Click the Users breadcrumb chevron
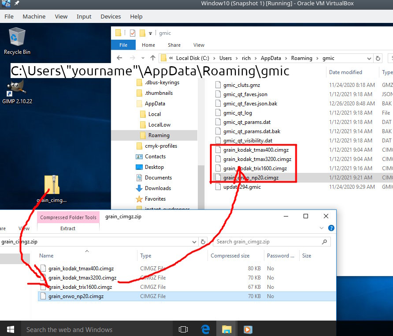The width and height of the screenshot is (393, 336). pos(237,59)
